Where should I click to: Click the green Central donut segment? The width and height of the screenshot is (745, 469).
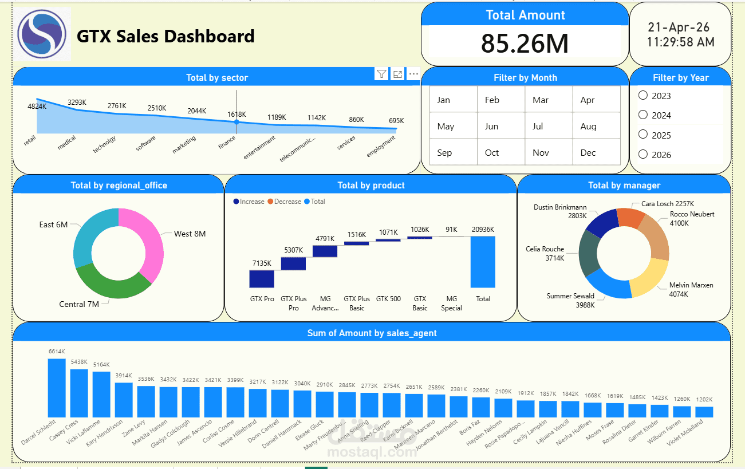[x=112, y=286]
